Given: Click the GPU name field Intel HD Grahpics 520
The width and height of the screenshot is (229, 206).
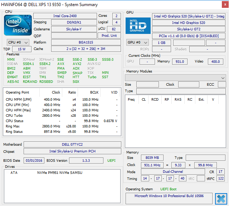Looking at the screenshot, I should pos(189,16).
